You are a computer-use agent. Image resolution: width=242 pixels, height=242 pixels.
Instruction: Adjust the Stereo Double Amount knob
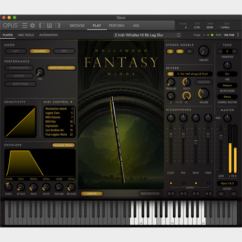click(204, 51)
